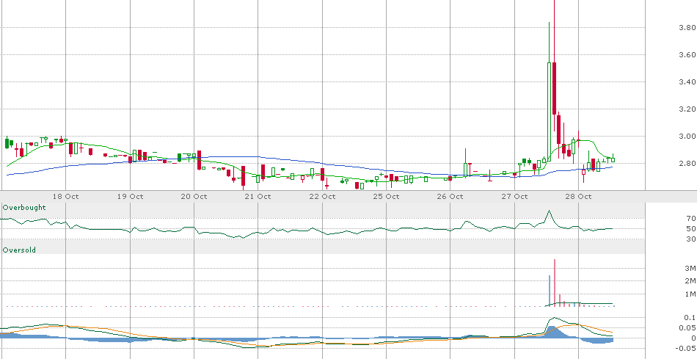Click the 20 Oct date label
Screen dimensions: 697x359
tap(194, 196)
